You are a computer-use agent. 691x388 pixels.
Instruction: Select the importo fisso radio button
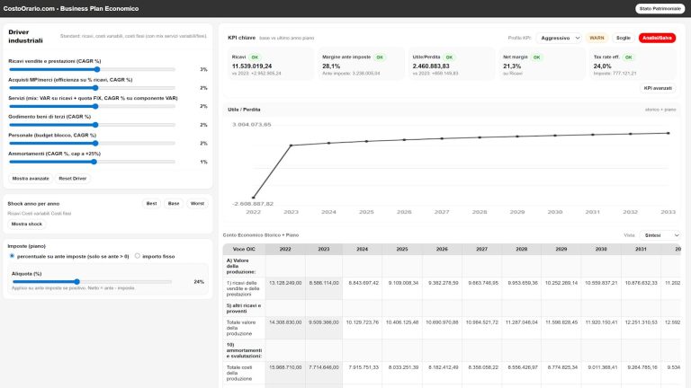137,255
